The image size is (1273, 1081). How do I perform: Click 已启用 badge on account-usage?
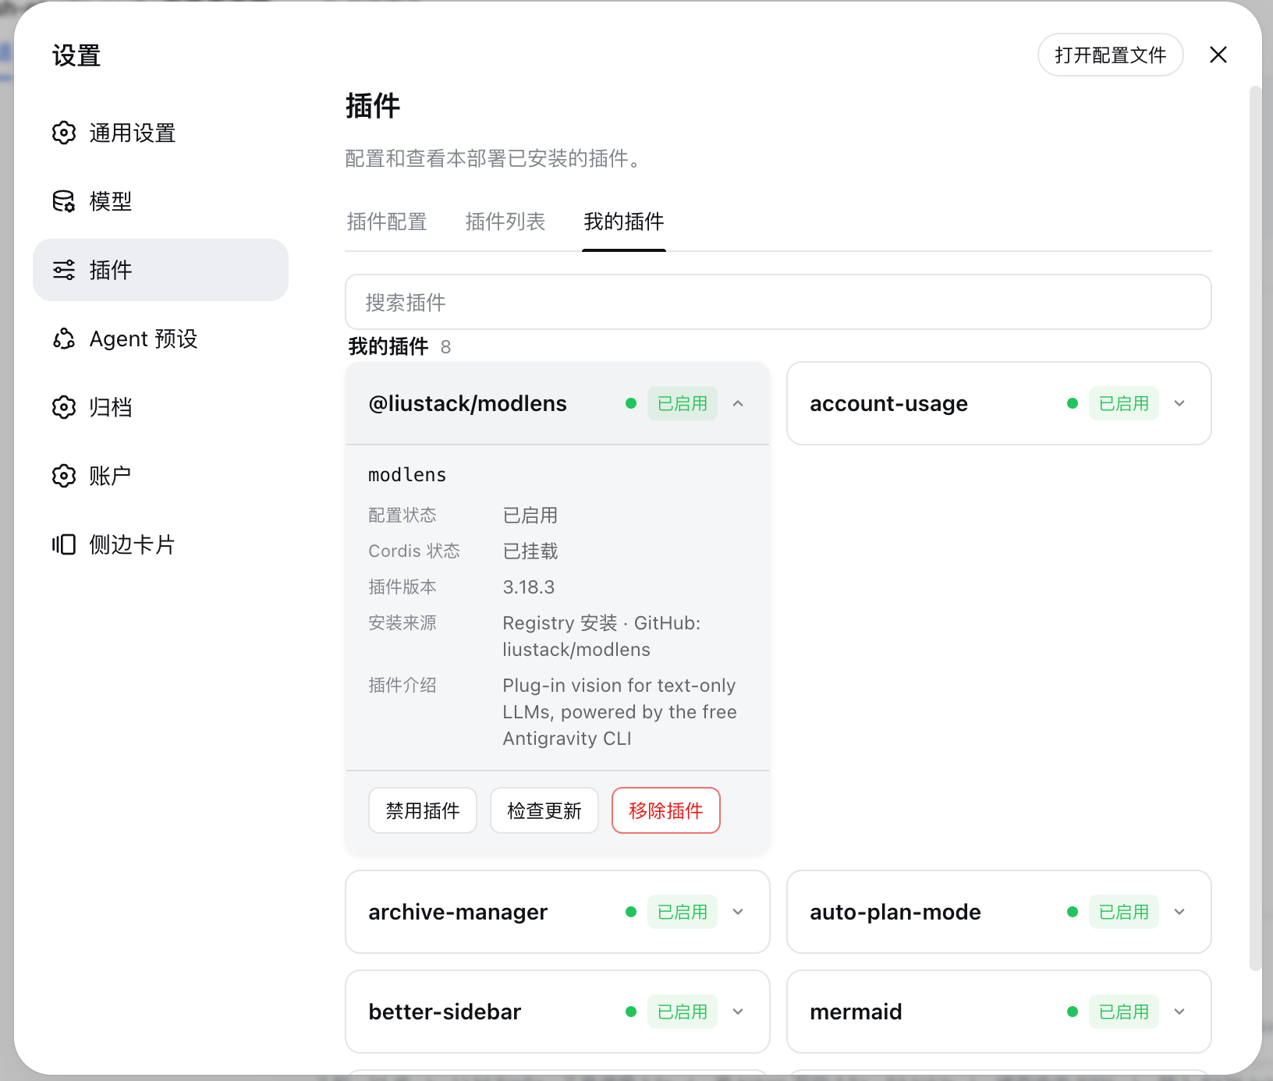tap(1124, 403)
